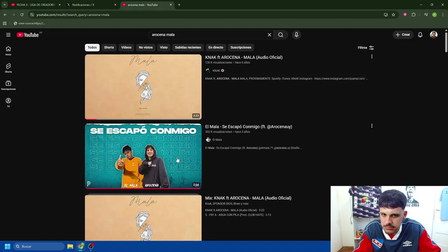Select the Subidas recientes chip
This screenshot has height=252, width=448.
188,47
